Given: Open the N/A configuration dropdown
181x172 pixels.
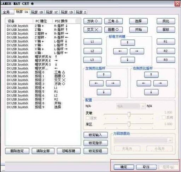Looking at the screenshot, I should point(131,106).
